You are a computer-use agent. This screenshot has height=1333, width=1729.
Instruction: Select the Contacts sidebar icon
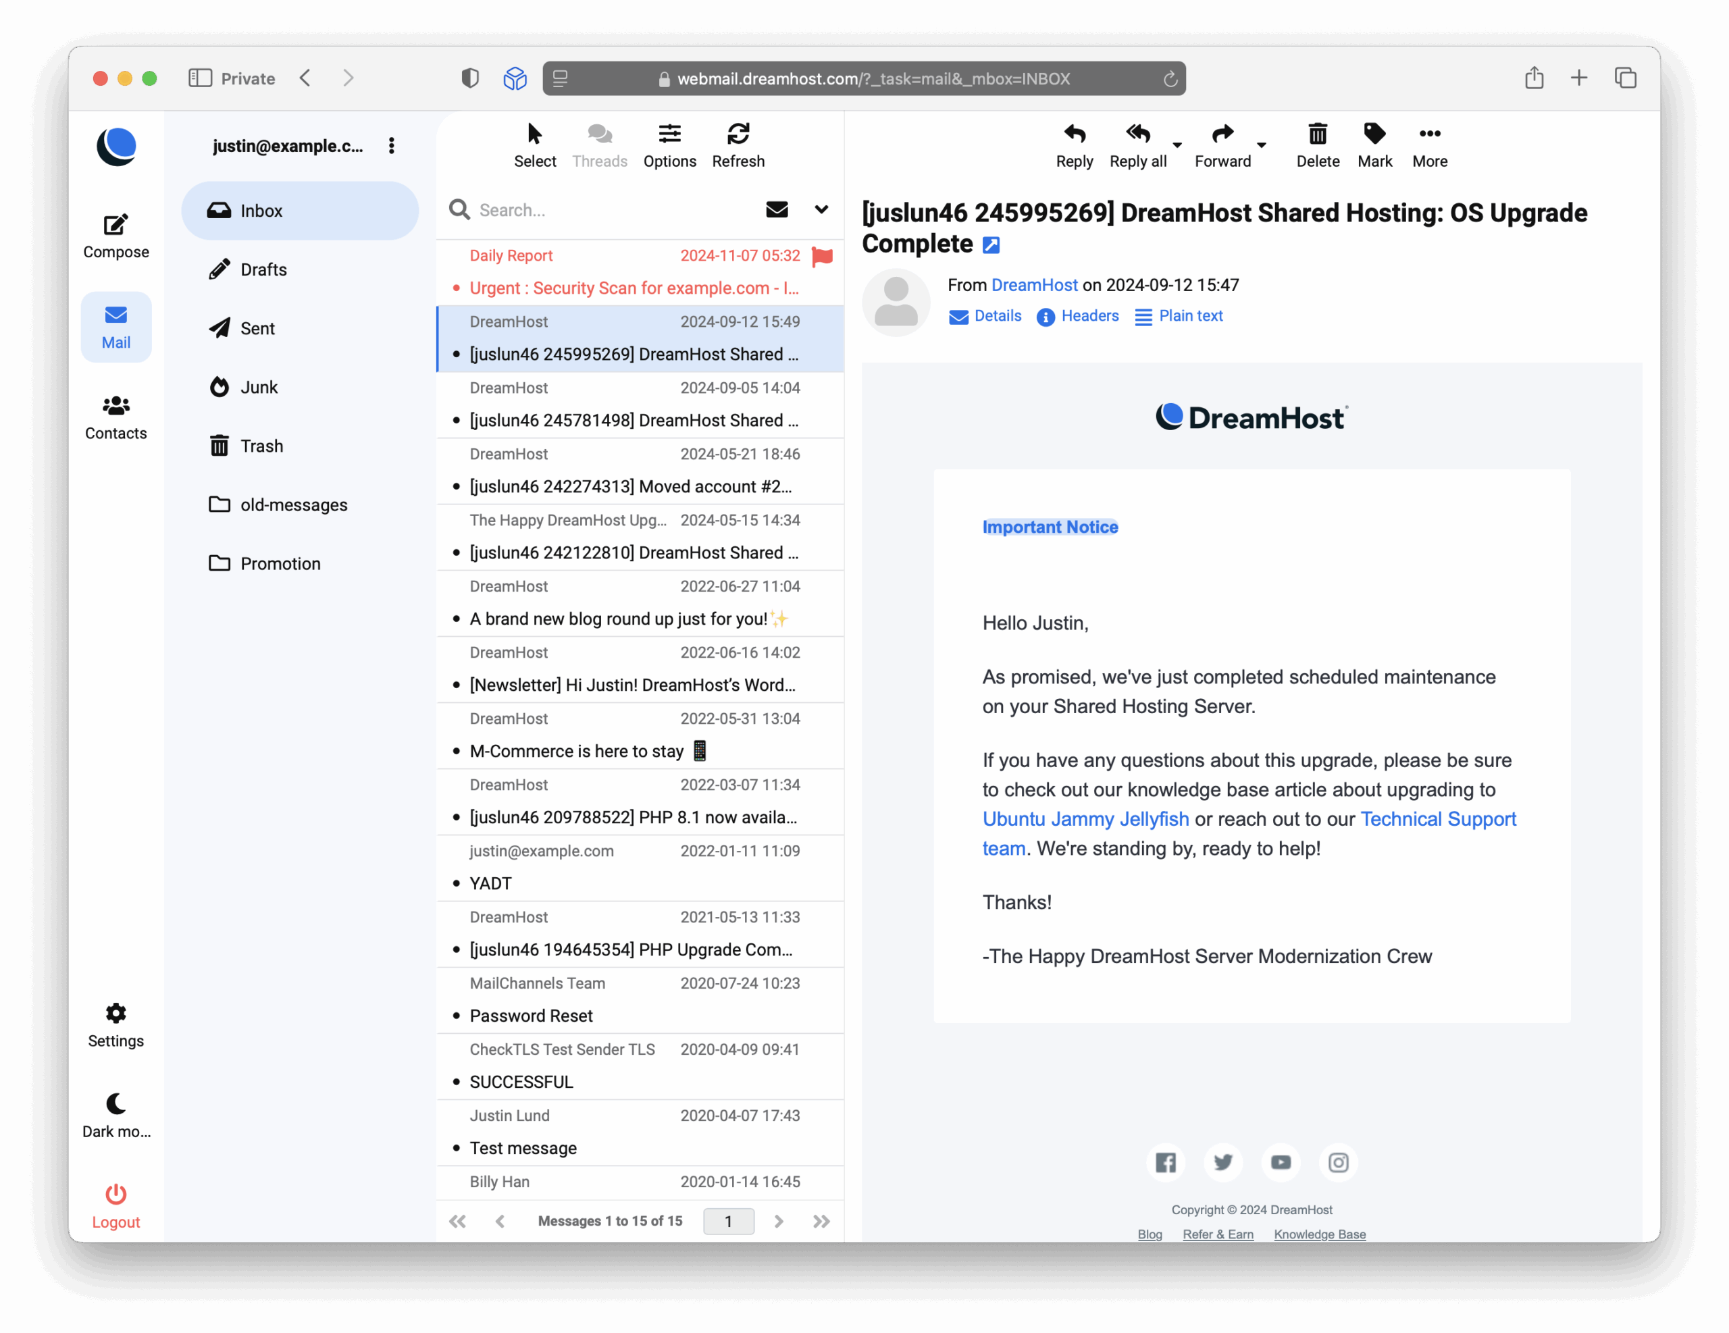point(115,417)
